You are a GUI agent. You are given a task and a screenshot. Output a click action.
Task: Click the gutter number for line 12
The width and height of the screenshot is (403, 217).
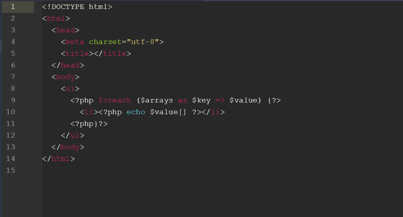(x=11, y=135)
